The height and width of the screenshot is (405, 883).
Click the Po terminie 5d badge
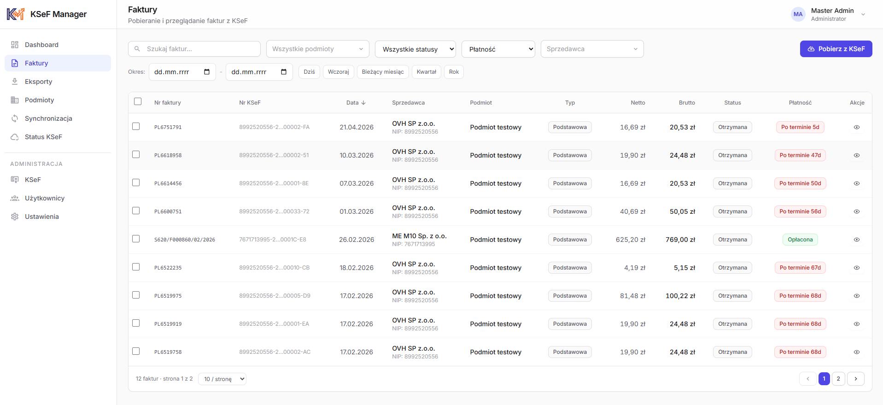point(800,127)
